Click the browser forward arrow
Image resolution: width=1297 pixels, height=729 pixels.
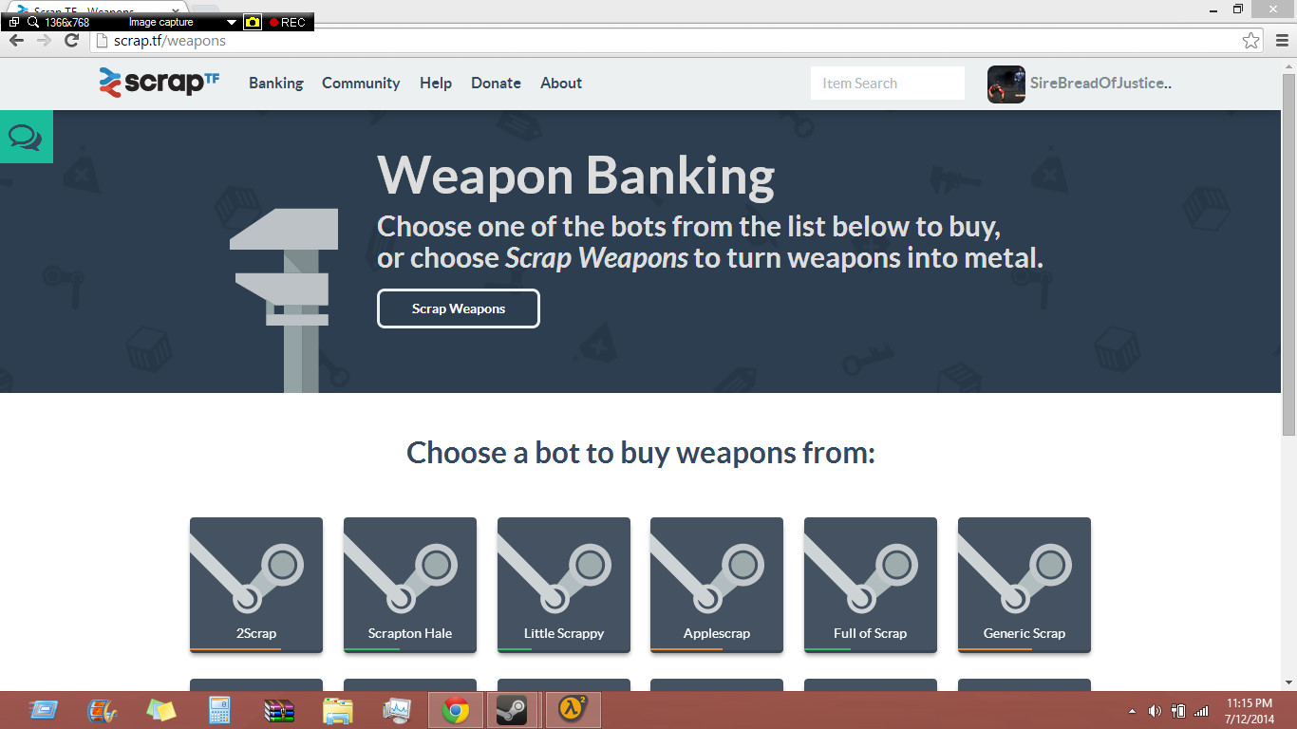point(44,41)
